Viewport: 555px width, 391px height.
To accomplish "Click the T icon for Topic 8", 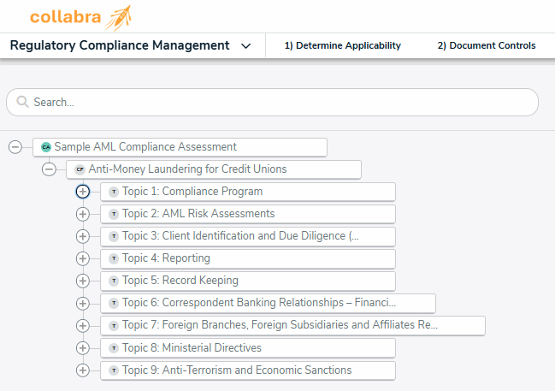I will pyautogui.click(x=114, y=348).
